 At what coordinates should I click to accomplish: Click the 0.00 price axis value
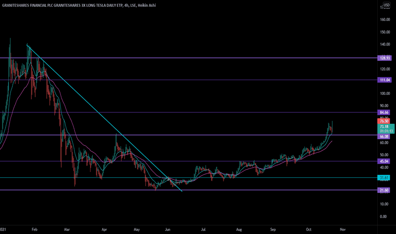click(x=383, y=217)
